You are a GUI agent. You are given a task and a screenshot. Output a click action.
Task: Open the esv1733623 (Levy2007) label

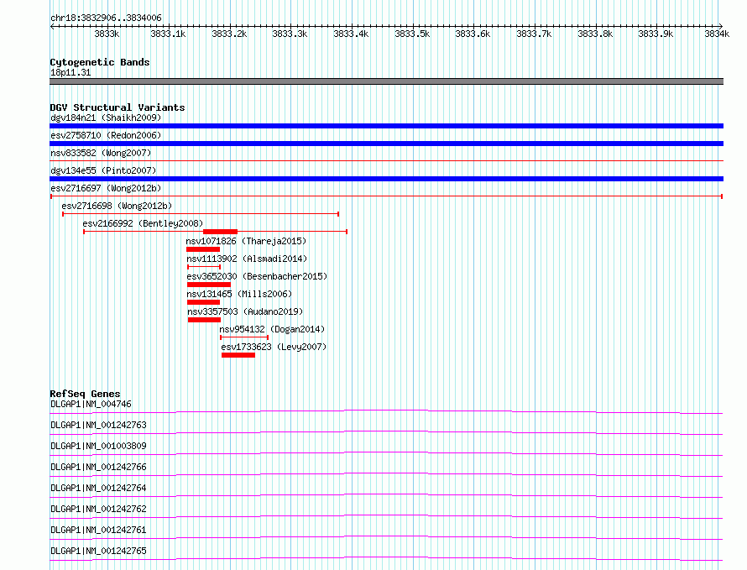(x=274, y=347)
